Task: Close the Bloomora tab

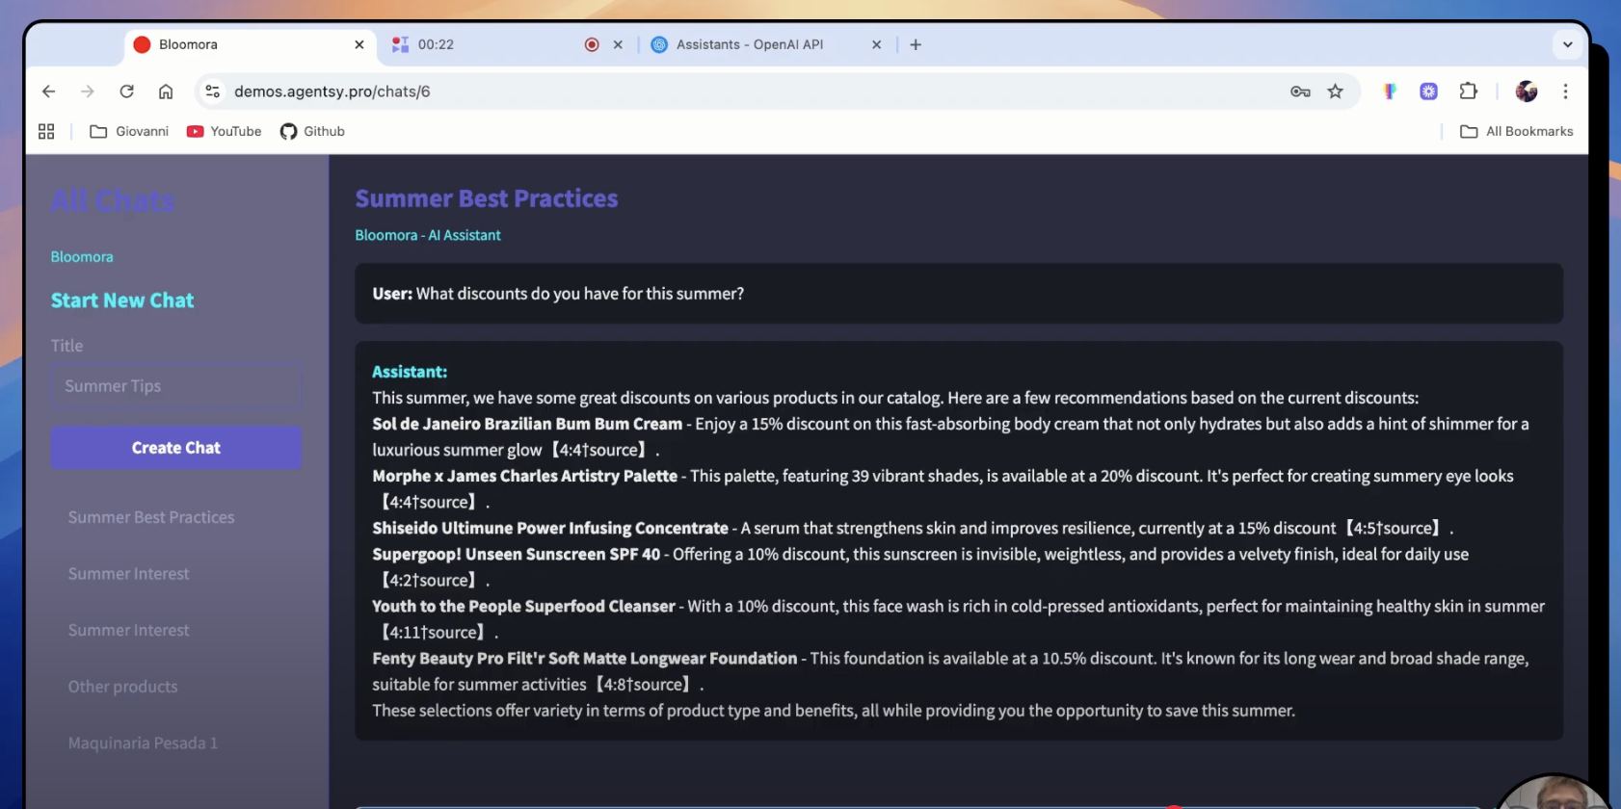Action: click(x=359, y=44)
